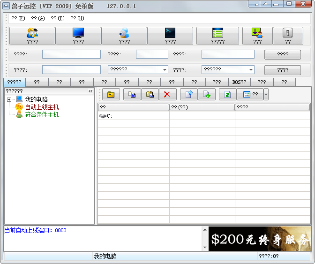Viewport: 315px width, 264px height.
Task: Open the (F) menu in menu bar
Action: click(18, 18)
